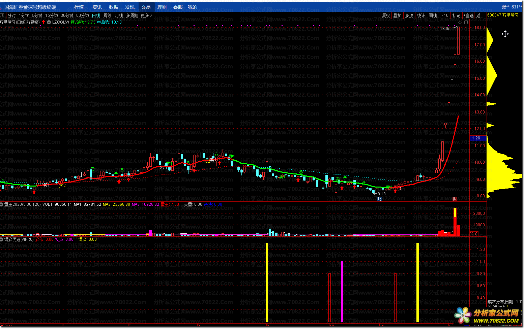Image resolution: width=525 pixels, height=329 pixels.
Task: Open the 多股 multi-stock view
Action: tap(409, 15)
